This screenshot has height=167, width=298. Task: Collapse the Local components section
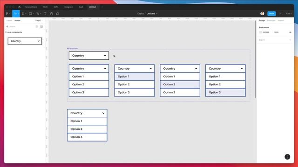click(x=14, y=32)
